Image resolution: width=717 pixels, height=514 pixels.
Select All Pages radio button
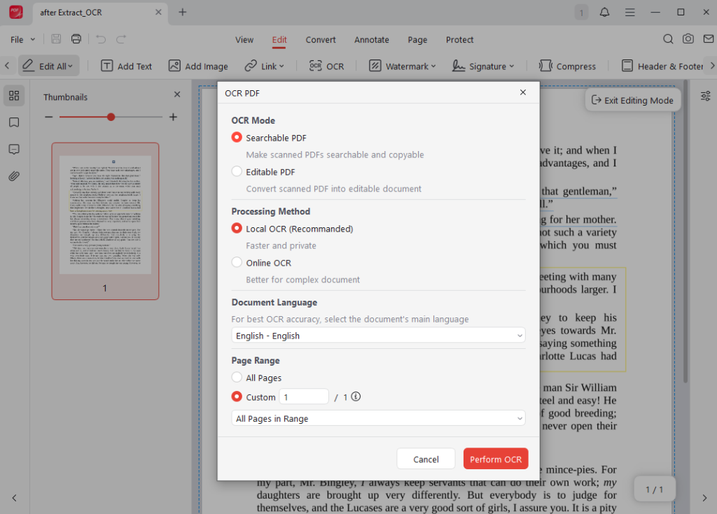(x=237, y=378)
